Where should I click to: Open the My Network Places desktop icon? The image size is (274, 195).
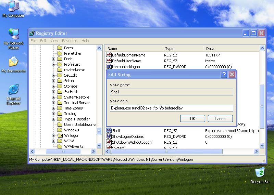click(x=13, y=39)
